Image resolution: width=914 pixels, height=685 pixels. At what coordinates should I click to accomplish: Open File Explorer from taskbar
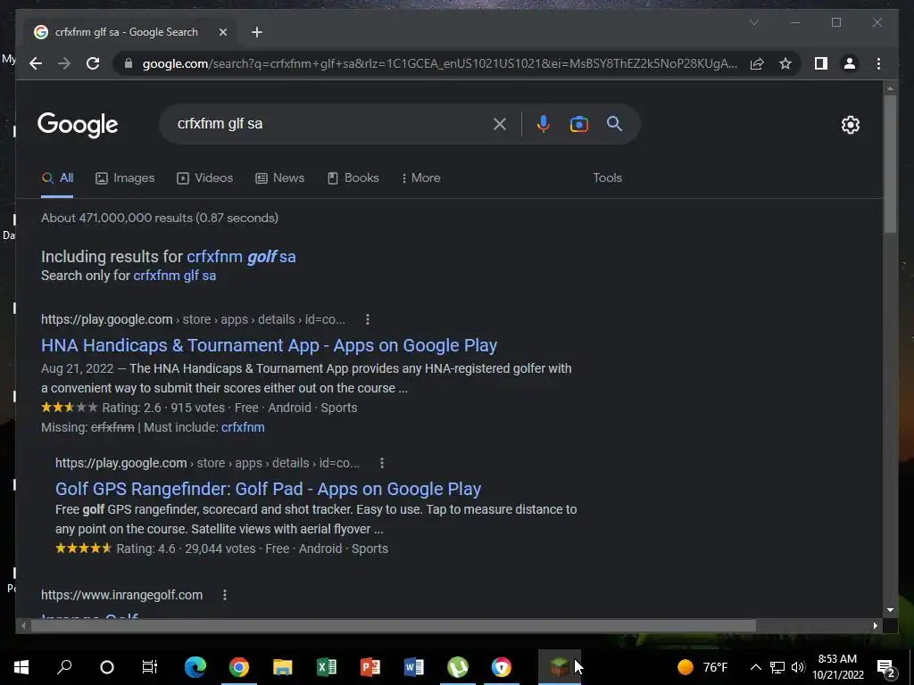tap(283, 667)
